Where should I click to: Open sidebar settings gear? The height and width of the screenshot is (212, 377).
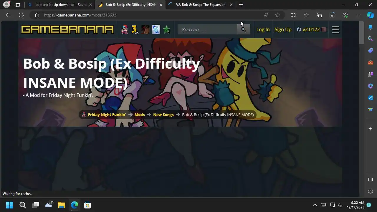[x=371, y=191]
